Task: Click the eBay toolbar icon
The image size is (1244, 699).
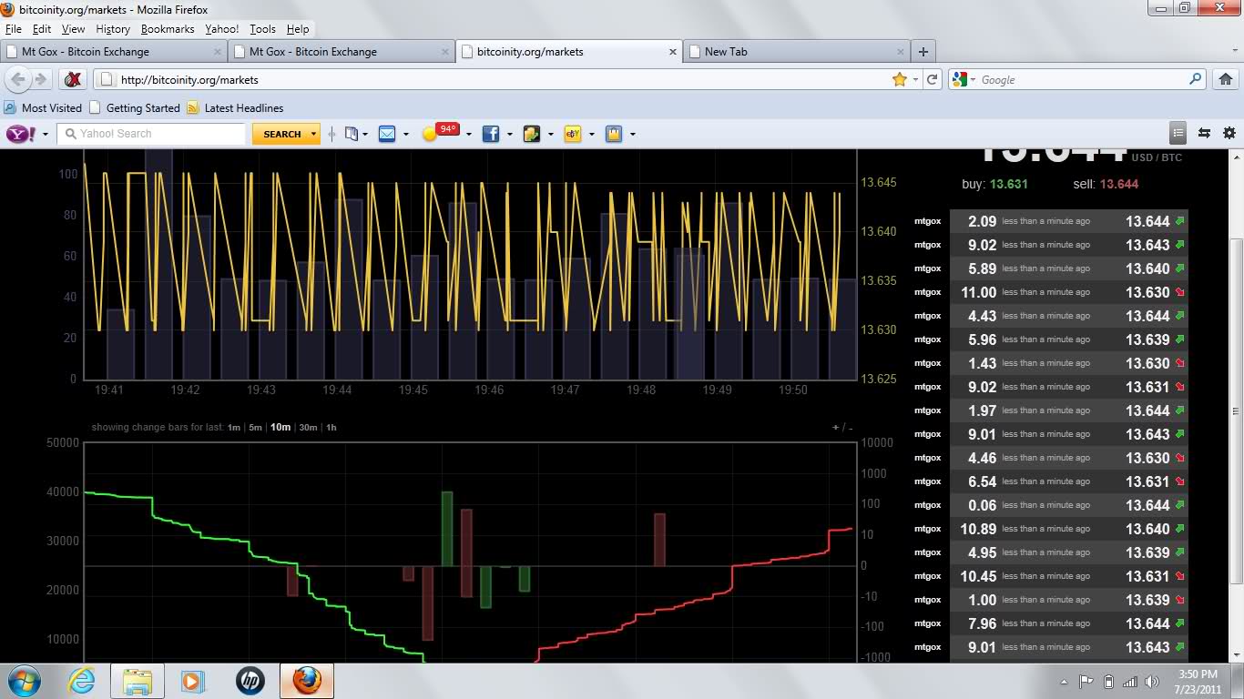Action: pyautogui.click(x=573, y=134)
